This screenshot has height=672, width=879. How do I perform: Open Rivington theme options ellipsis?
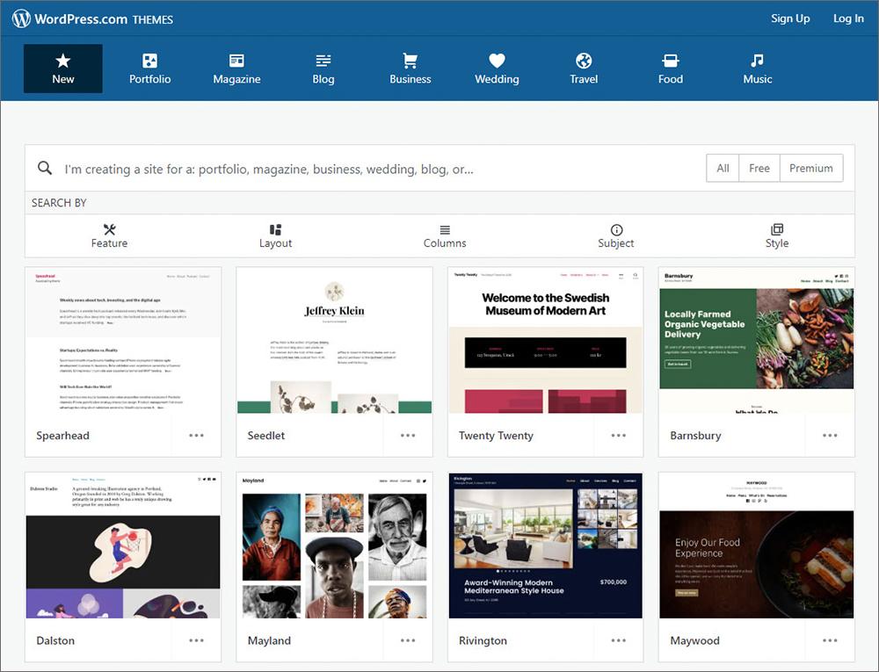pyautogui.click(x=618, y=640)
